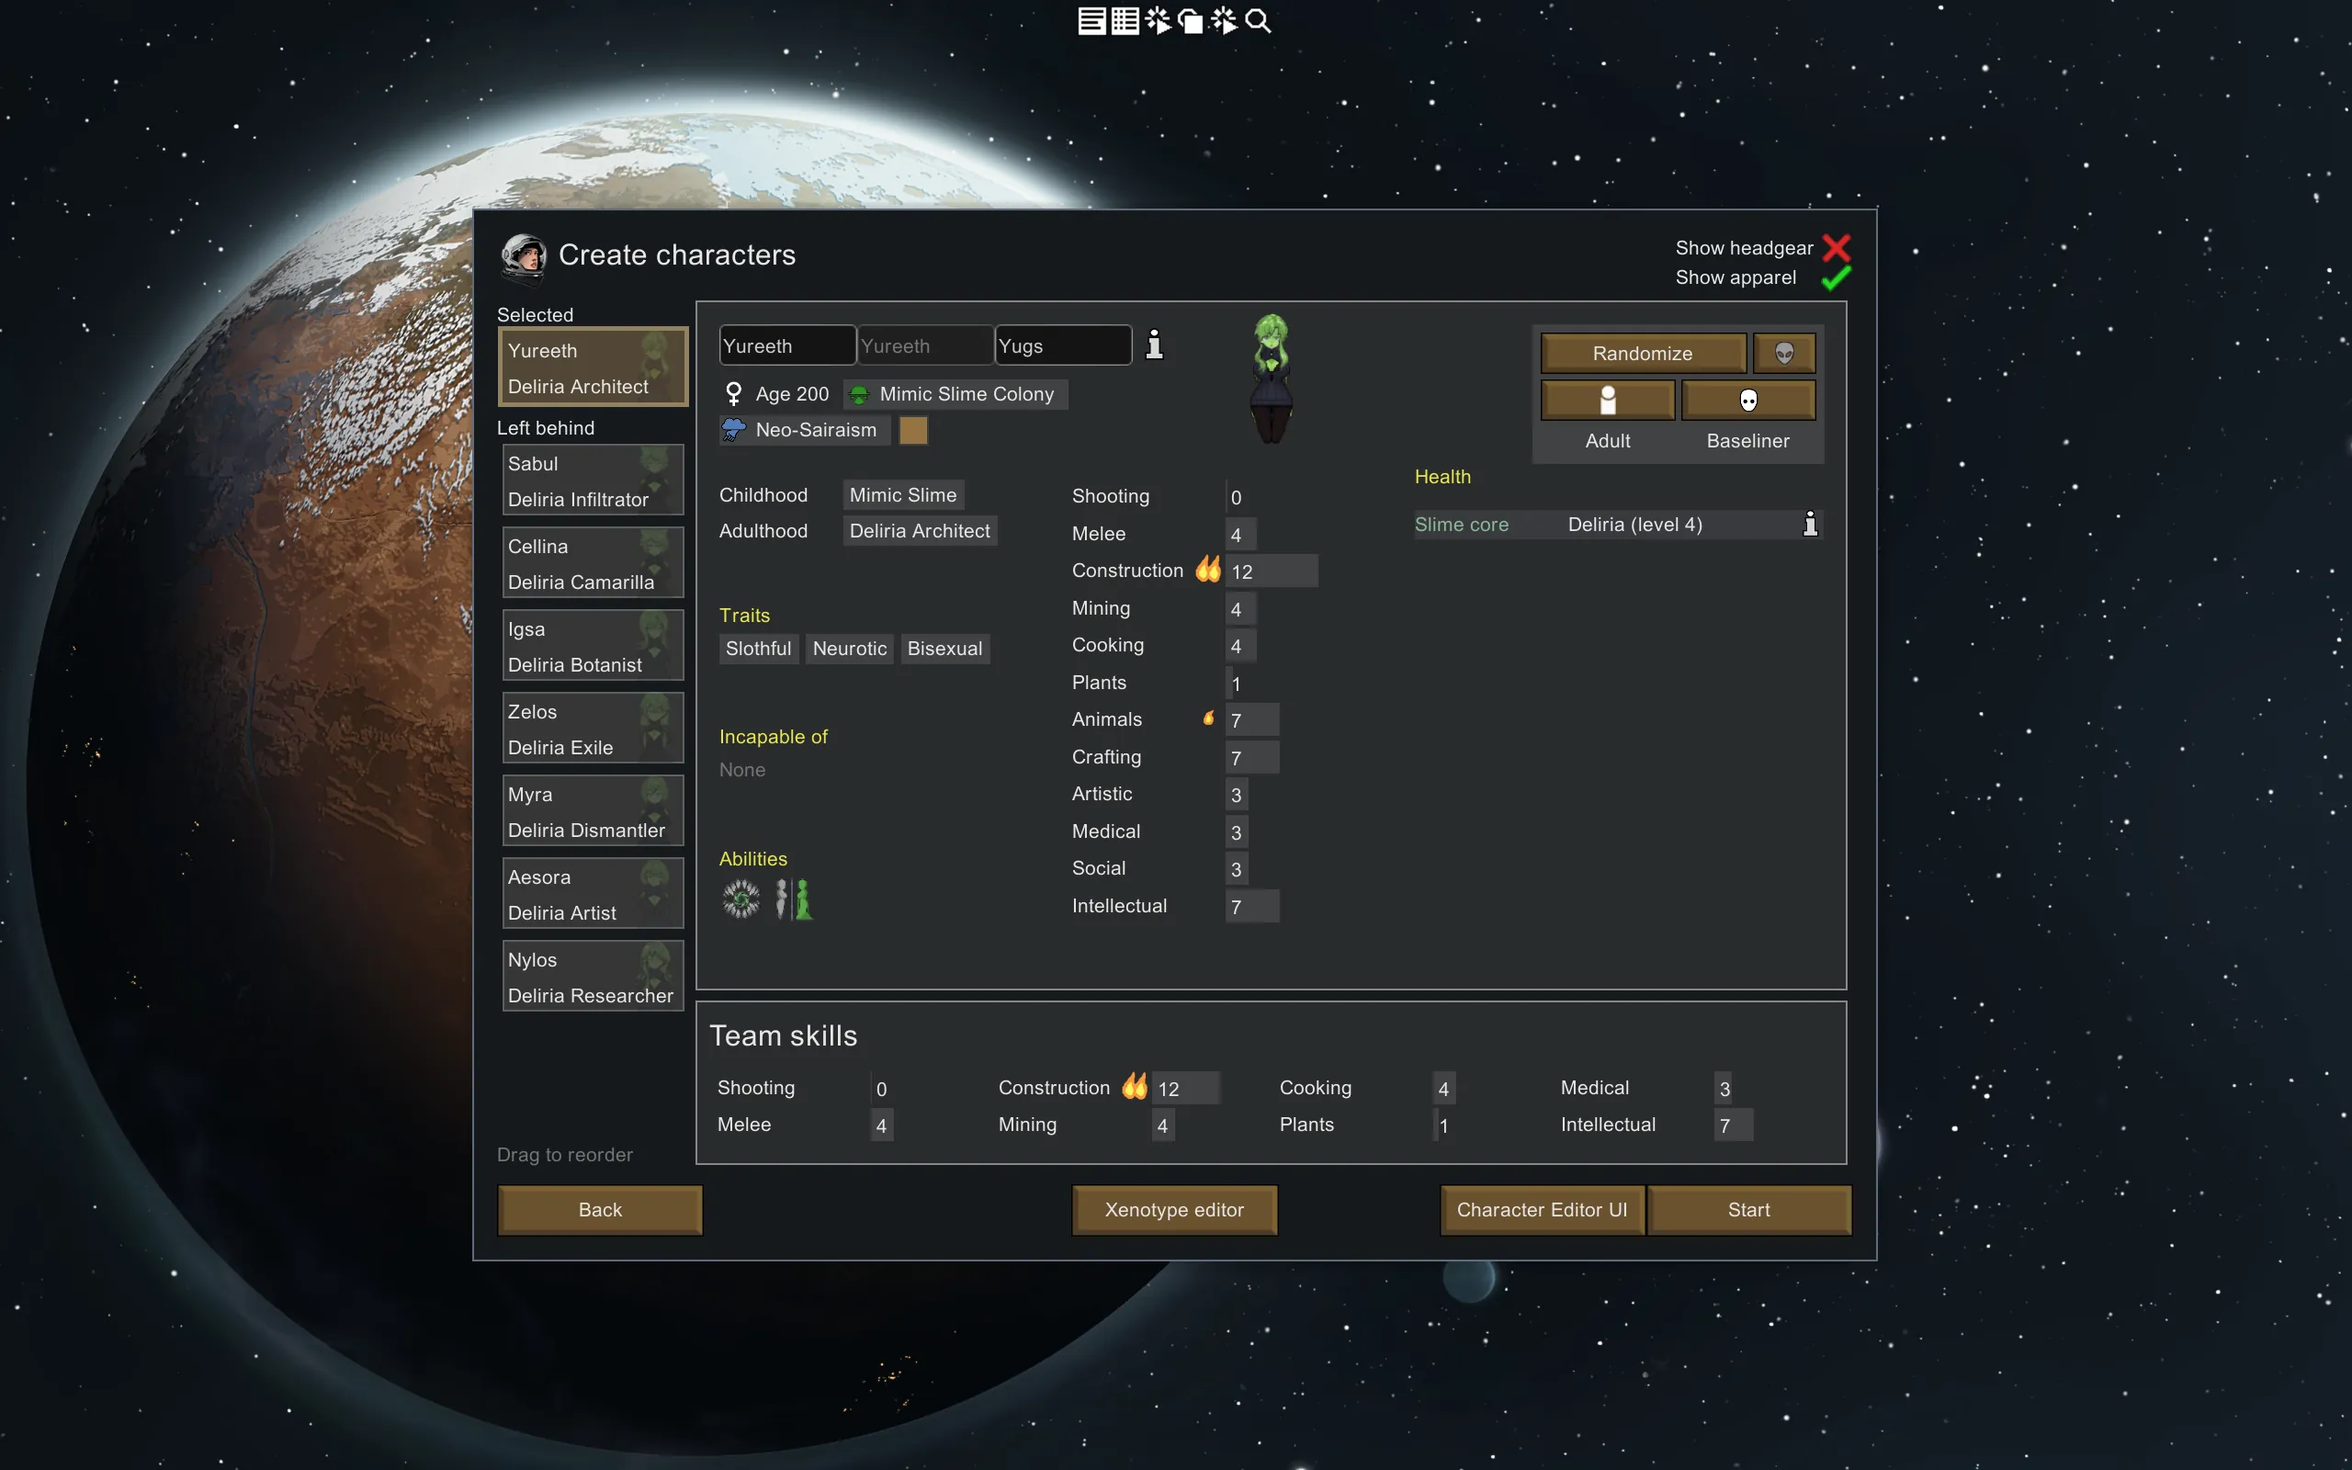2352x1470 pixels.
Task: Click the Mimic Slime Colony faction icon
Action: [x=859, y=395]
